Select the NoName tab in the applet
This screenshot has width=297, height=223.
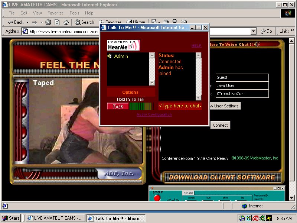[x=188, y=193]
